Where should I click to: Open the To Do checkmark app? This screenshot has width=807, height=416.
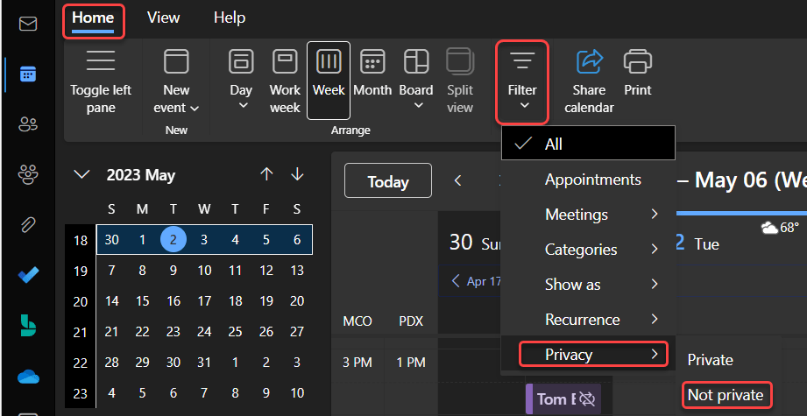28,275
